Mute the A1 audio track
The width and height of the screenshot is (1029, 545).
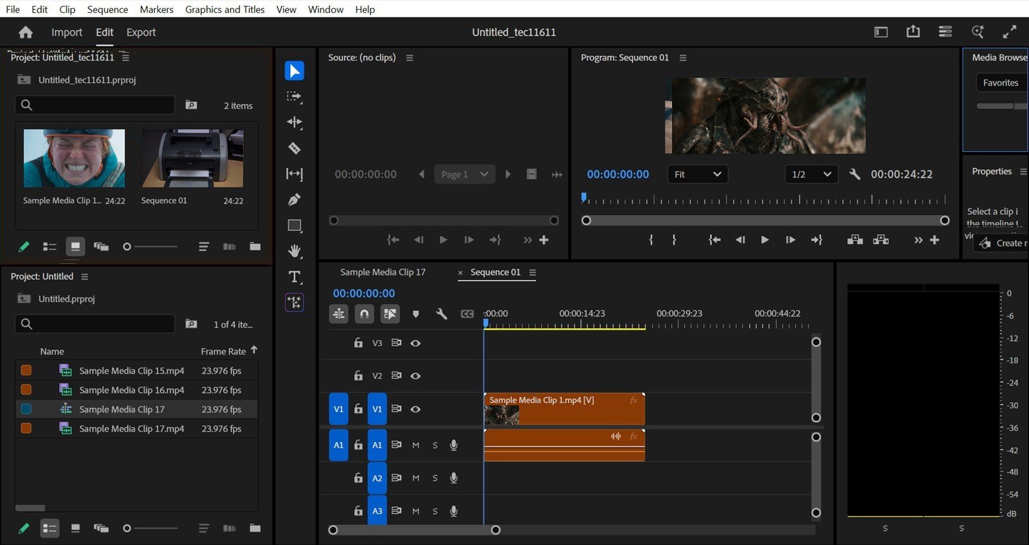click(415, 445)
